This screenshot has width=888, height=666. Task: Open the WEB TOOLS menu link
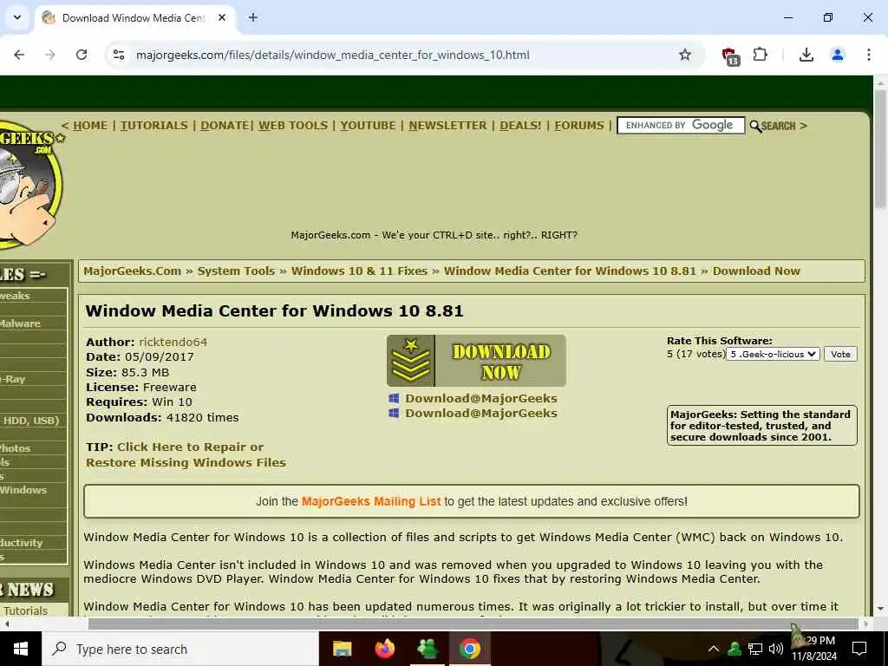[x=293, y=126]
